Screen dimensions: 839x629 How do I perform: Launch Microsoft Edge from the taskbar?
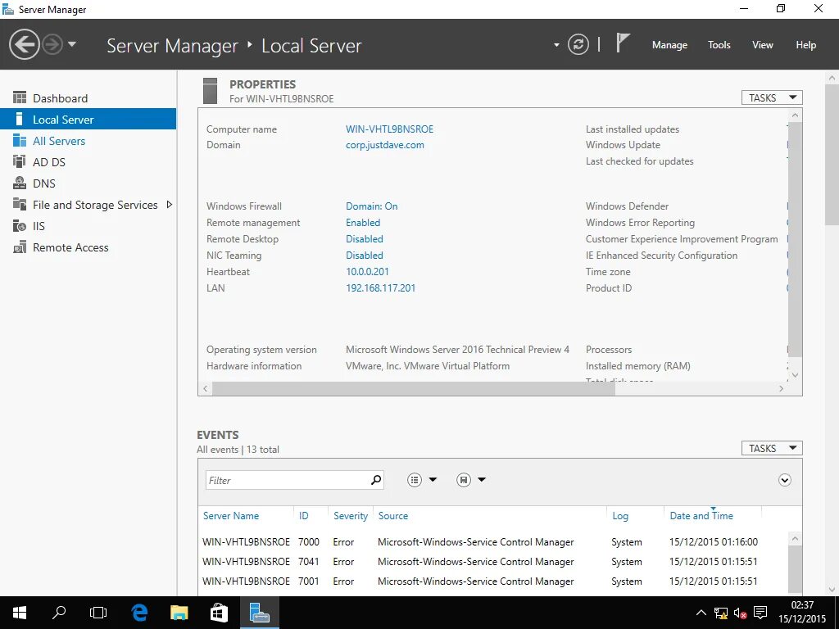tap(138, 612)
